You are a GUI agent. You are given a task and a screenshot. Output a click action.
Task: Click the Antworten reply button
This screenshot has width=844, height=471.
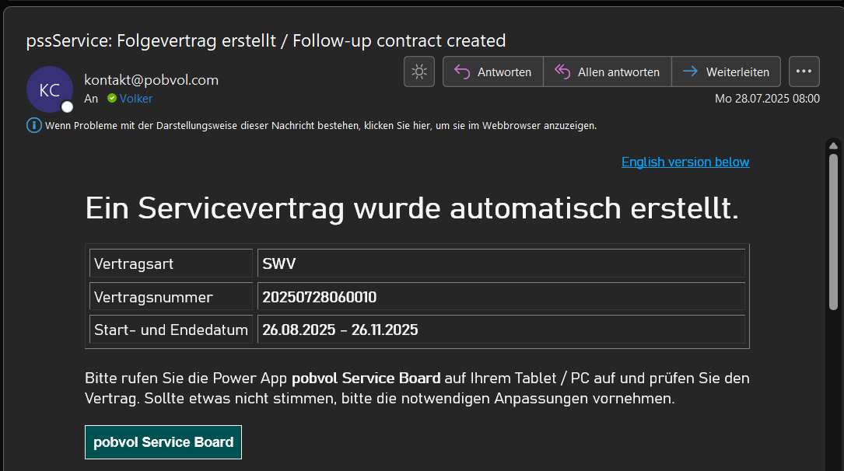point(493,72)
